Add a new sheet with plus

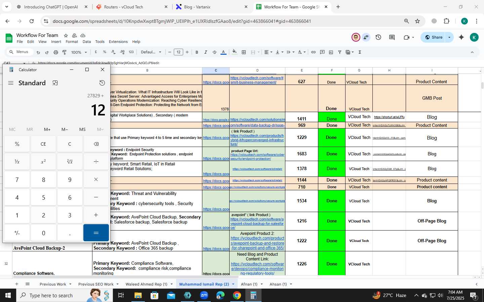(16, 284)
